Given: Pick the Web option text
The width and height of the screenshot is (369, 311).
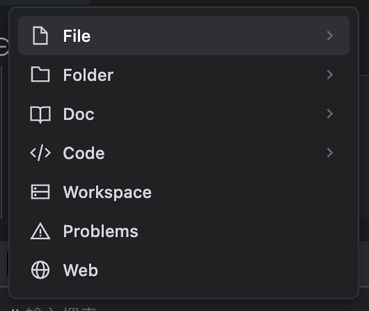Looking at the screenshot, I should [x=81, y=271].
